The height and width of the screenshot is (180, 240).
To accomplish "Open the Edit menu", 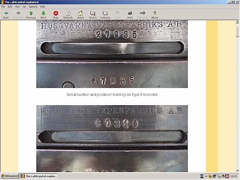I will point(10,6).
